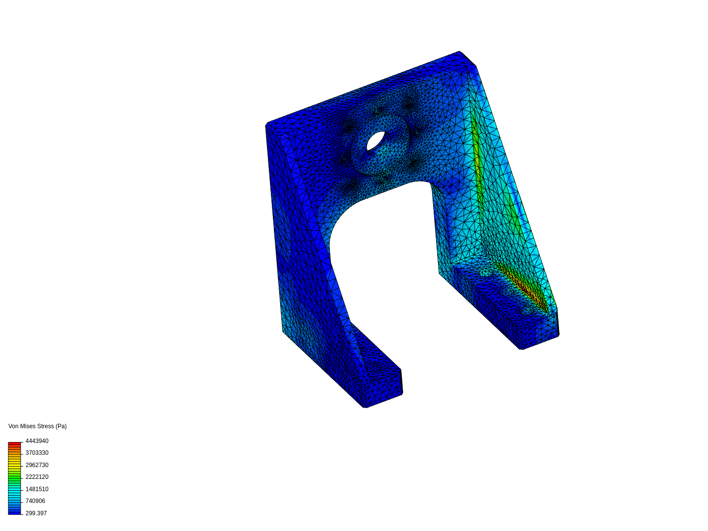This screenshot has height=531, width=708.
Task: Select the minimum legend value 299.397
Action: click(x=36, y=513)
